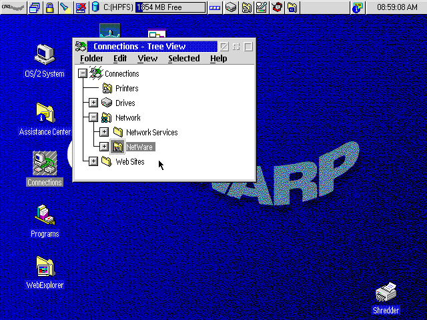Click the "Shredder" desktop label
The width and height of the screenshot is (427, 320).
[386, 311]
